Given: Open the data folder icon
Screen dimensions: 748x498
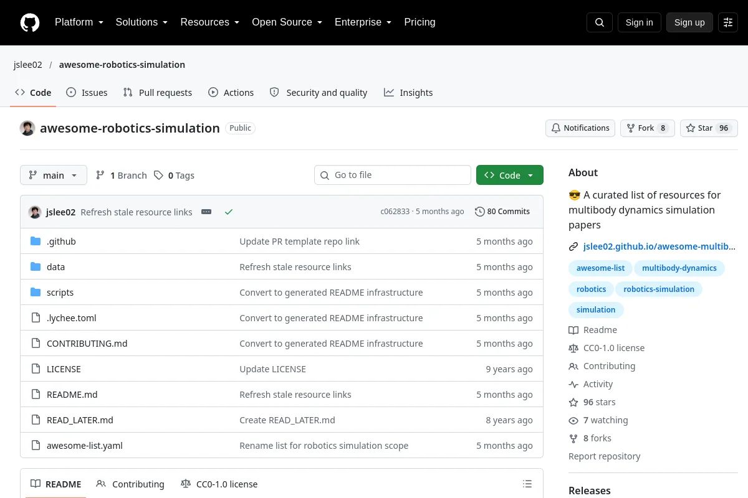Looking at the screenshot, I should 36,266.
